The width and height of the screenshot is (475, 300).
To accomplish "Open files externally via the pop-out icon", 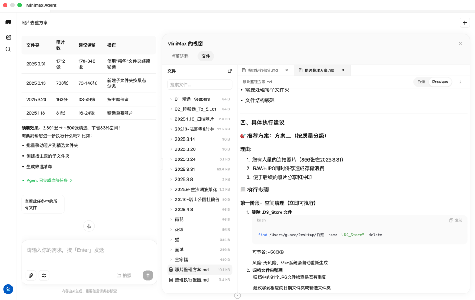I will [x=230, y=71].
